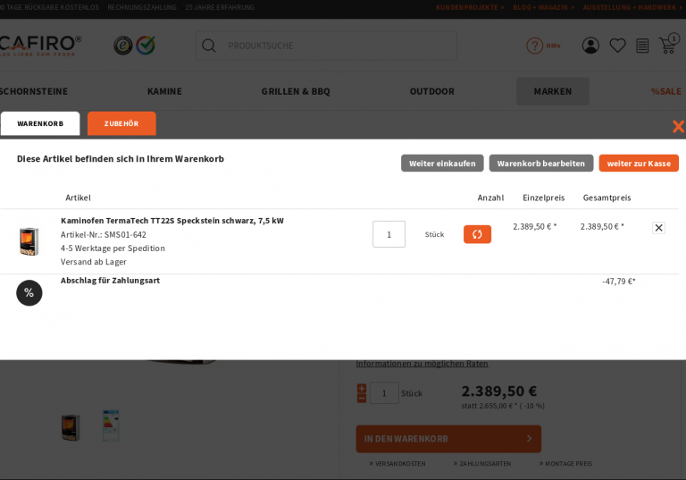Focus the Produktsuche search field
The height and width of the screenshot is (480, 686).
coord(326,46)
